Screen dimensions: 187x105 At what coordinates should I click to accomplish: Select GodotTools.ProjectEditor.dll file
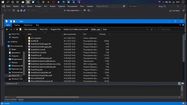[41, 73]
